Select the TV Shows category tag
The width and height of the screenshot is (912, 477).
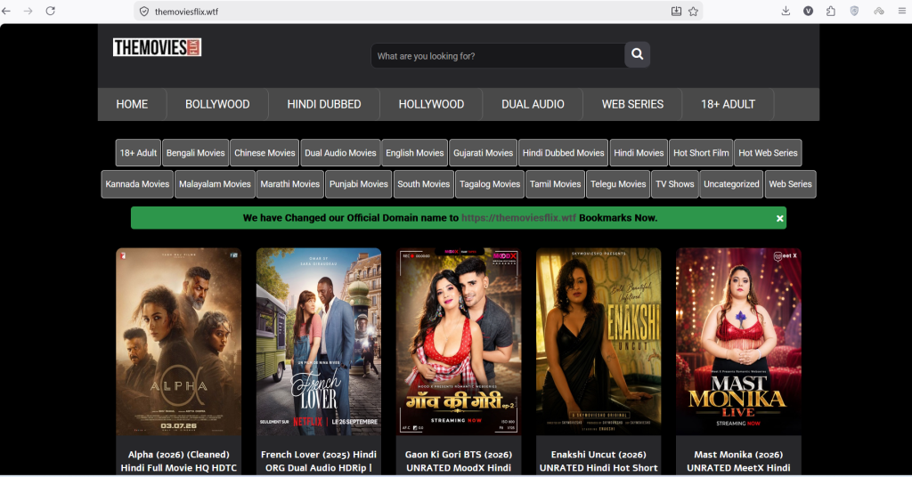675,184
